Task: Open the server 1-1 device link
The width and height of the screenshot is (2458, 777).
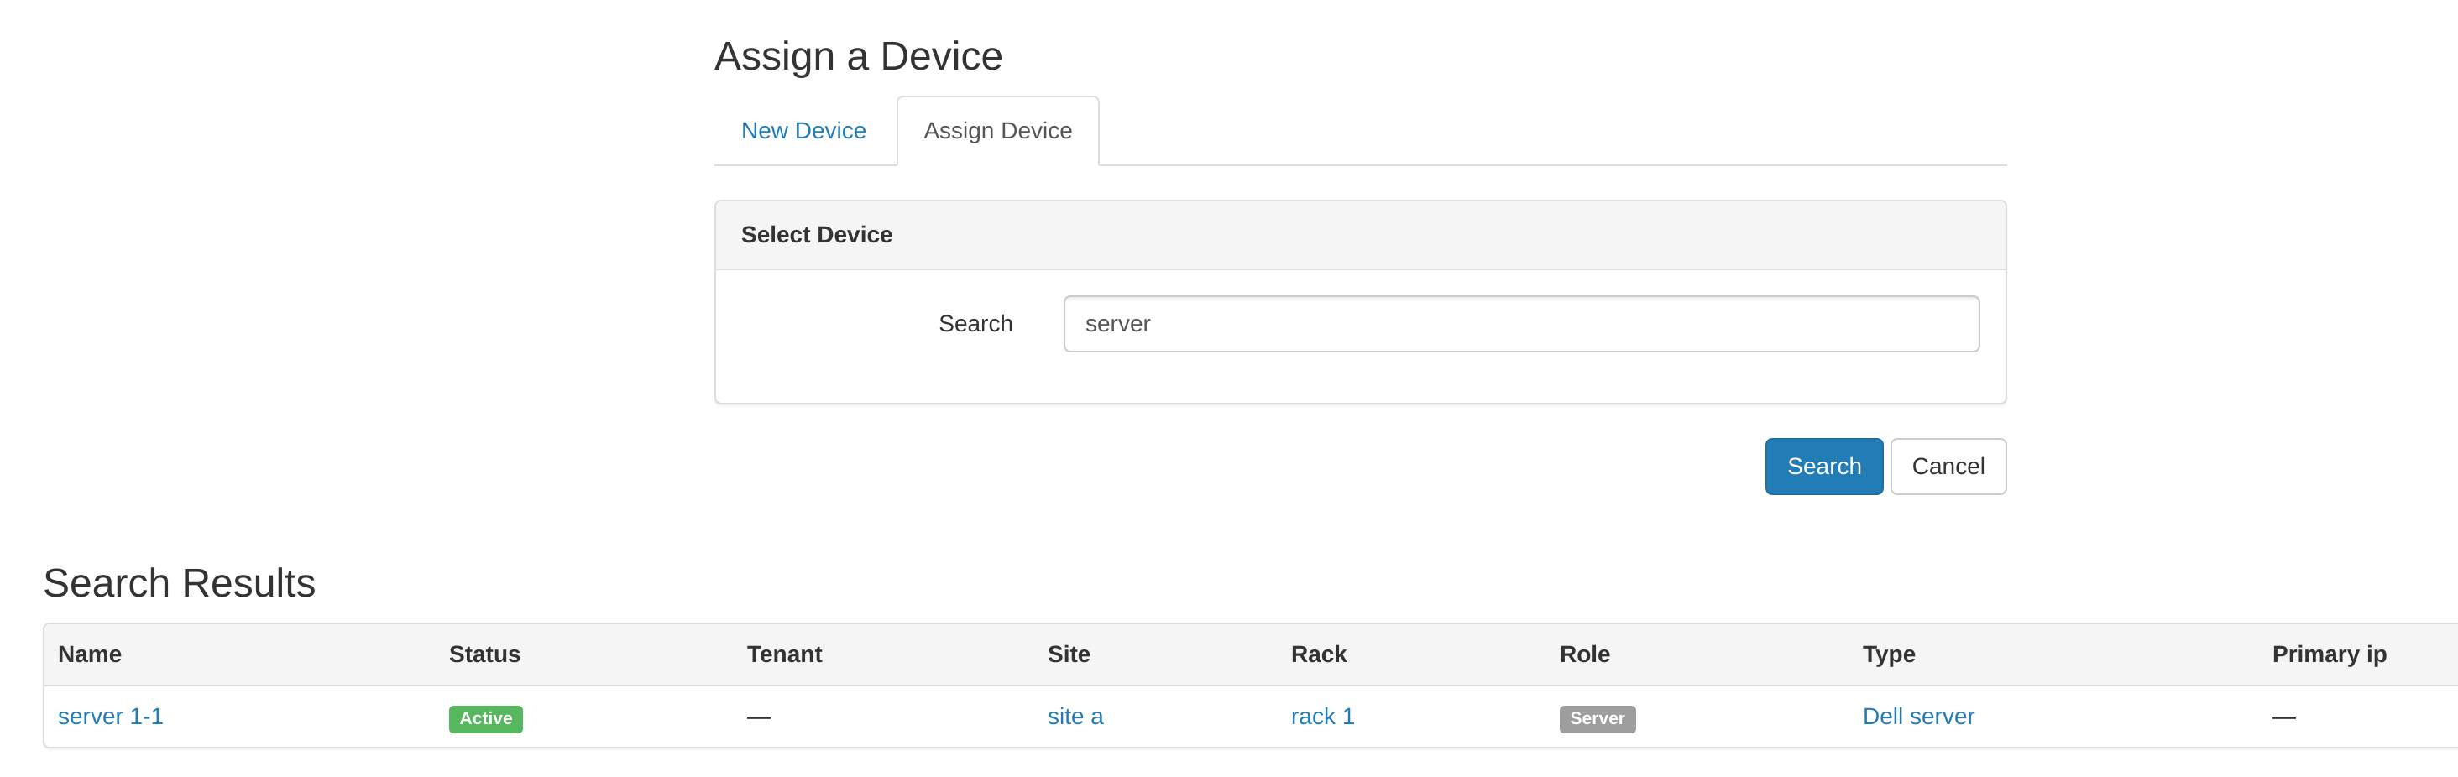Action: 111,716
